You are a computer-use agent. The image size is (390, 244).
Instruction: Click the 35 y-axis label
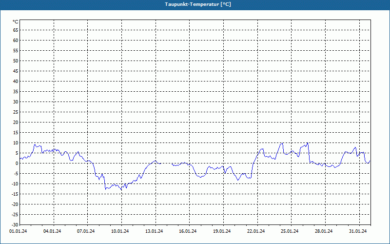16,92
